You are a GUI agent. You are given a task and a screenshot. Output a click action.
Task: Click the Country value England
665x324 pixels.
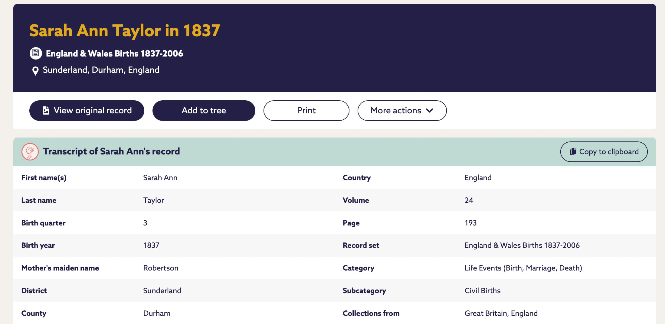(478, 177)
